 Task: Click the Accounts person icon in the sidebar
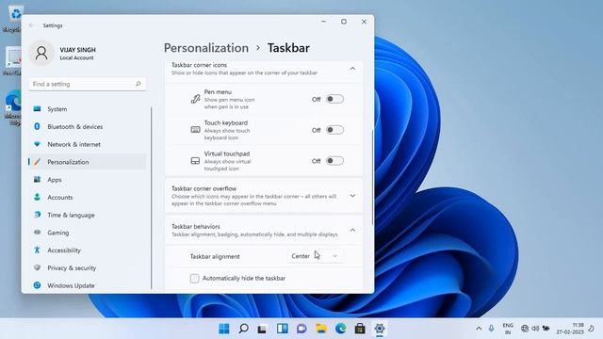(37, 197)
